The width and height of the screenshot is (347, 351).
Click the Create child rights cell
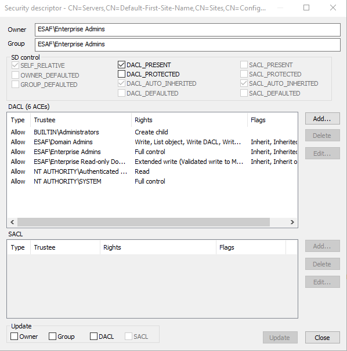151,132
